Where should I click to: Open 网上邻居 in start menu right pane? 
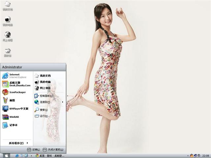(43, 88)
